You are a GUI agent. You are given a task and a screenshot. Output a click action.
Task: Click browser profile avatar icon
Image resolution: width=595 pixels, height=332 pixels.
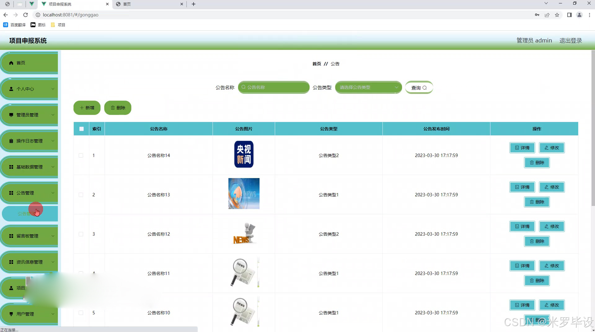[579, 15]
